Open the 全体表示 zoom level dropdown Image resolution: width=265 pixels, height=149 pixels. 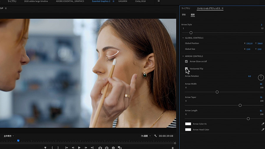9,136
